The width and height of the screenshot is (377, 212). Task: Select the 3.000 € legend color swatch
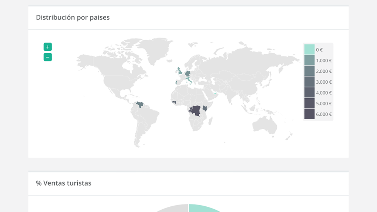pyautogui.click(x=309, y=82)
